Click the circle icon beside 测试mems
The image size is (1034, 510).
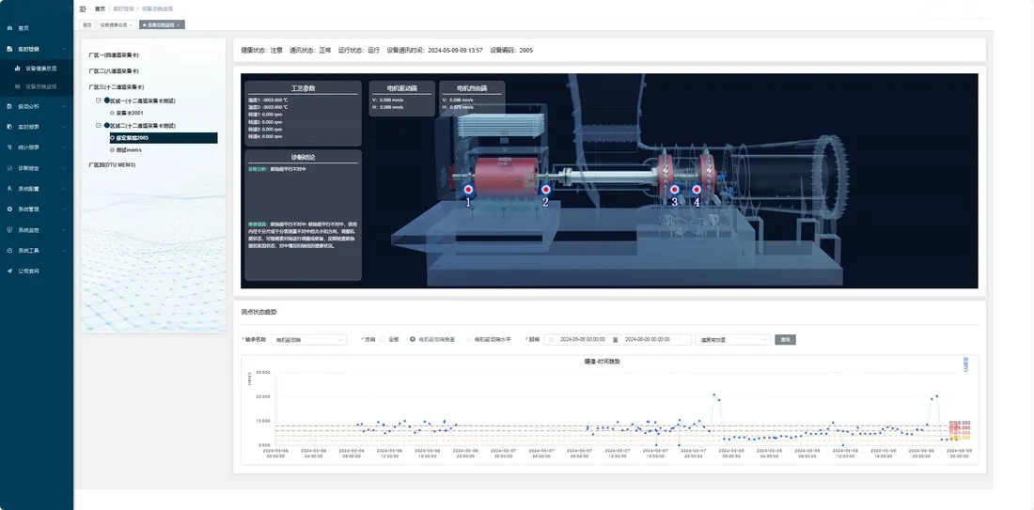click(x=112, y=150)
